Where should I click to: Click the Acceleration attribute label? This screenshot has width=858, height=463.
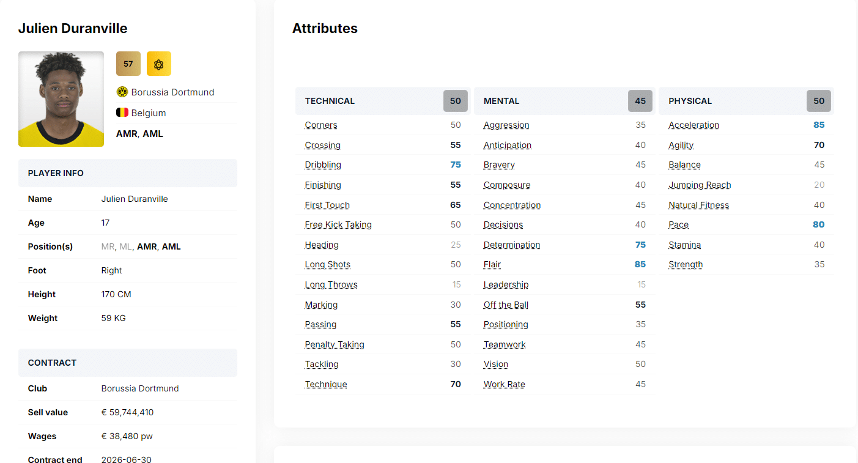coord(693,125)
